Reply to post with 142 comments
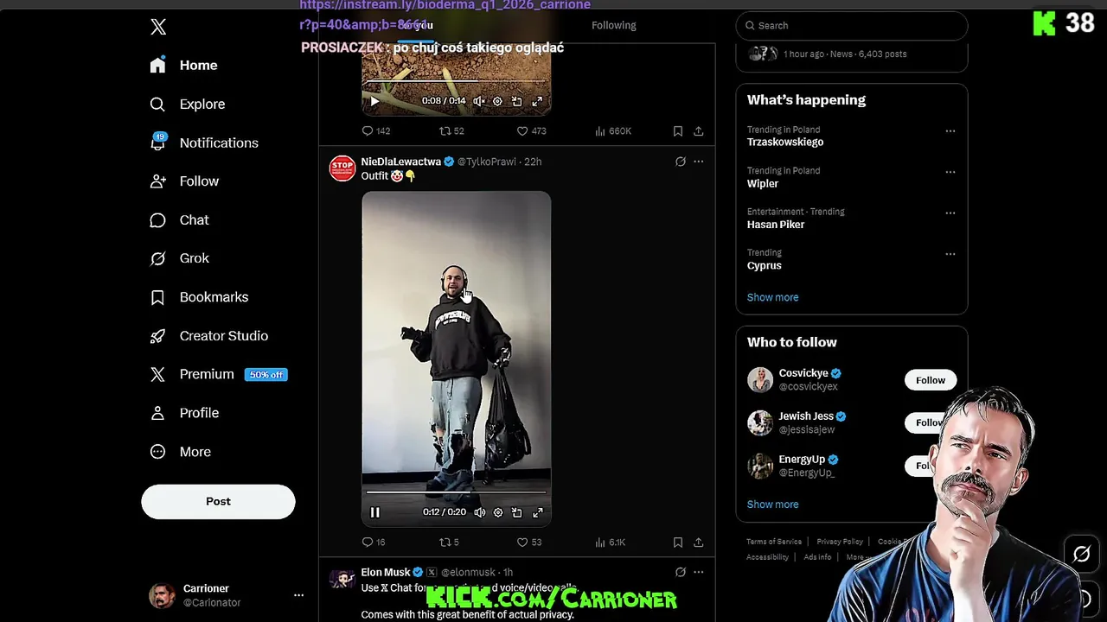Screen dimensions: 1107x622 [376, 131]
